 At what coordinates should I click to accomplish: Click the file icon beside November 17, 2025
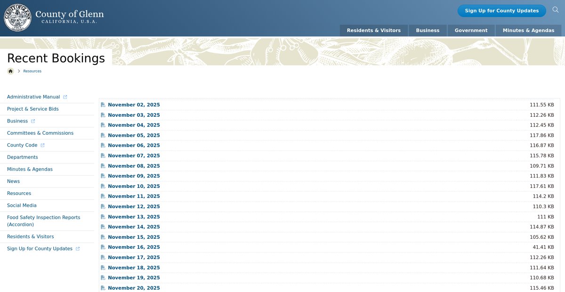103,258
